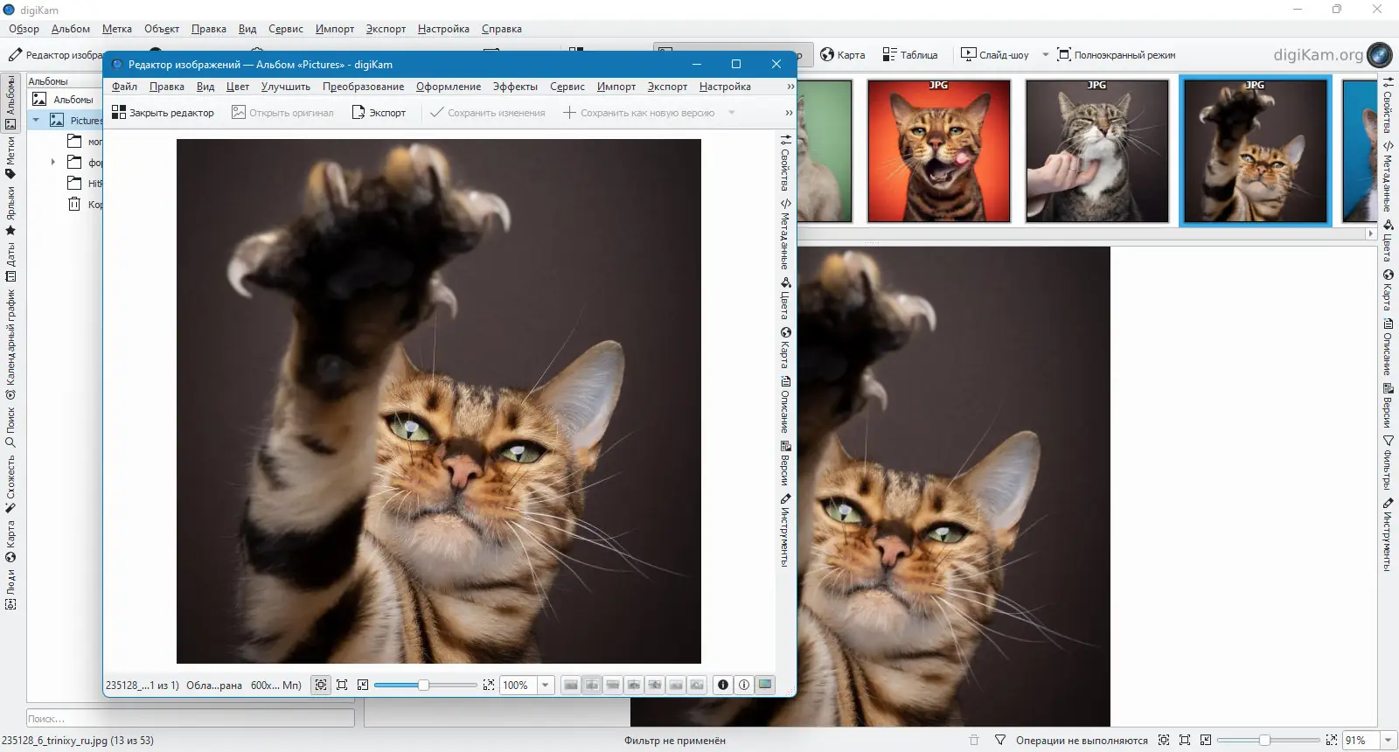
Task: Enable fullscreen mode (Полноэкранный режим) icon
Action: pos(1064,54)
